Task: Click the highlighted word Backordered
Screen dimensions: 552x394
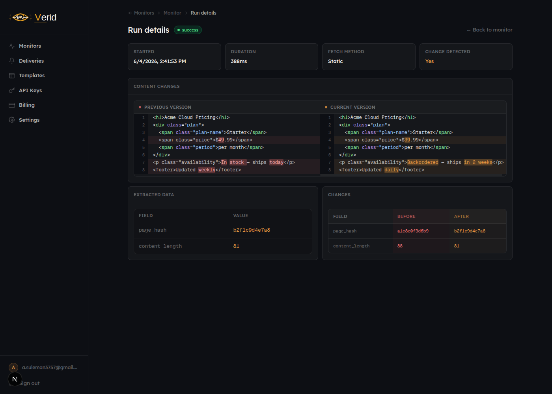Action: pos(423,162)
